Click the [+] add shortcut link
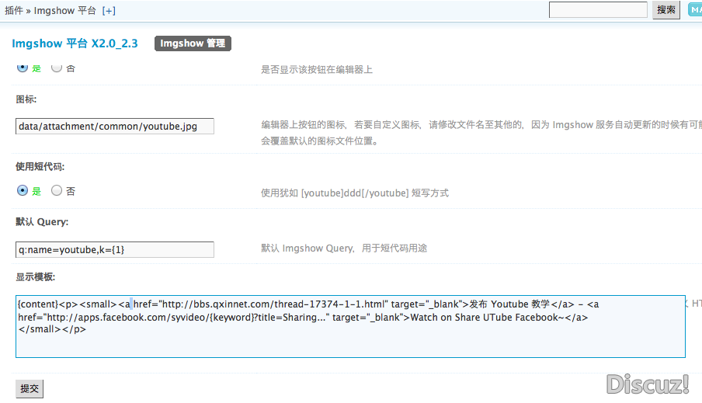The image size is (702, 403). coord(109,10)
